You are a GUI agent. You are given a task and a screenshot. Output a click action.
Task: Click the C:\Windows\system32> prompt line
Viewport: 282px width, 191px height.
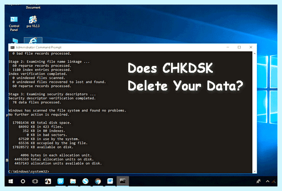[x=29, y=171]
